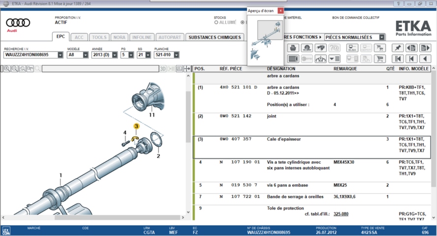Select the Cale d'epaisseur row
The image size is (437, 236).
[x=312, y=147]
